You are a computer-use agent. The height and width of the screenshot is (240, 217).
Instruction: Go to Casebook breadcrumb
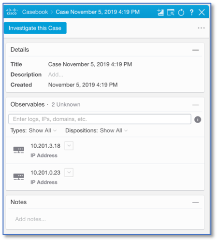click(x=35, y=12)
